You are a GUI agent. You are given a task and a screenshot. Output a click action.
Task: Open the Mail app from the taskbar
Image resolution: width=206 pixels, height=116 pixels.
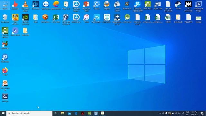(69, 113)
